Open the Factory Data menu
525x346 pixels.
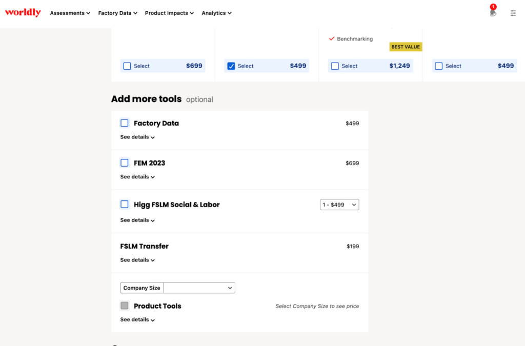click(x=117, y=13)
